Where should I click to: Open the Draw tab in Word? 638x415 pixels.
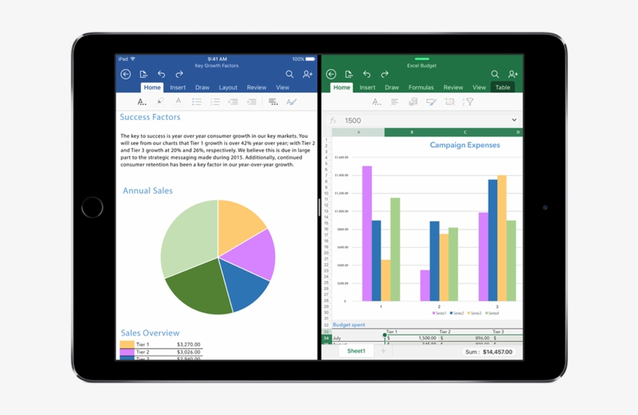(202, 87)
